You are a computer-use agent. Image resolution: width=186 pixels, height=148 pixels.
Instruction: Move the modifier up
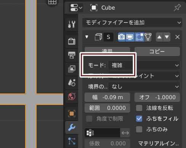point(159,37)
